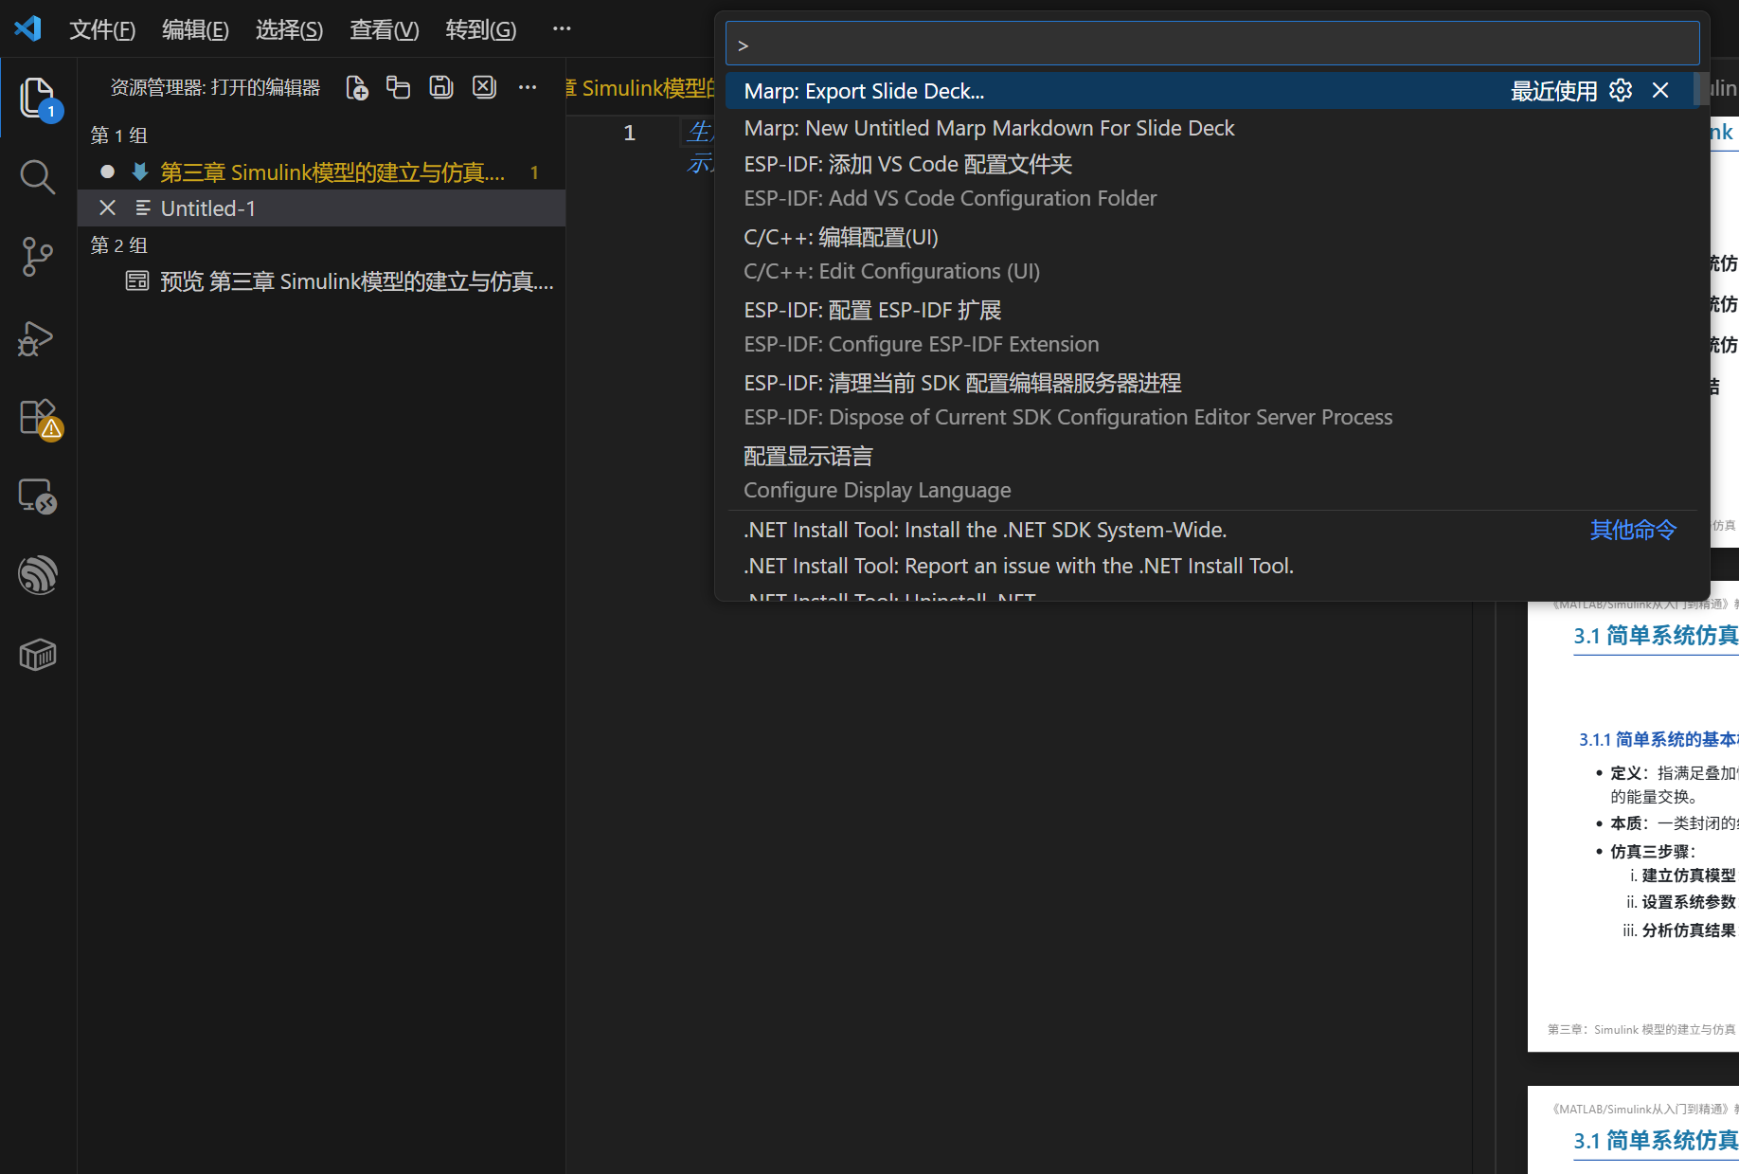1739x1174 pixels.
Task: Open the Remote Explorer view
Action: point(38,496)
